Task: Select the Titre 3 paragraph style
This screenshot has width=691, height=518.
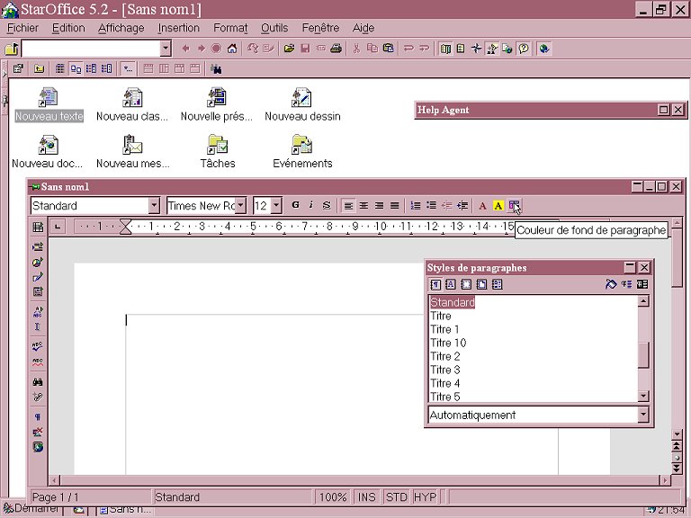Action: click(x=445, y=370)
